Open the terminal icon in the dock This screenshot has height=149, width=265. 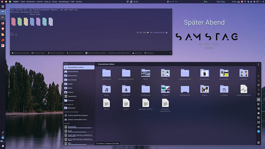coord(3,17)
